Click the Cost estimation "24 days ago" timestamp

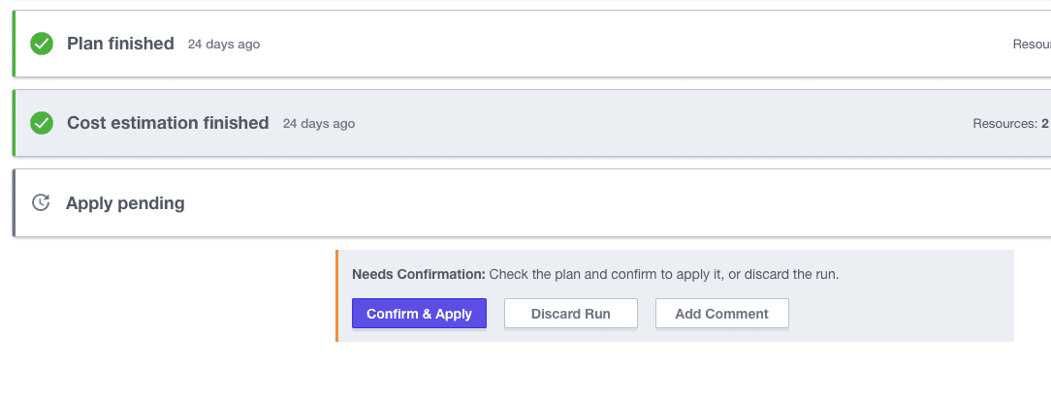tap(319, 124)
